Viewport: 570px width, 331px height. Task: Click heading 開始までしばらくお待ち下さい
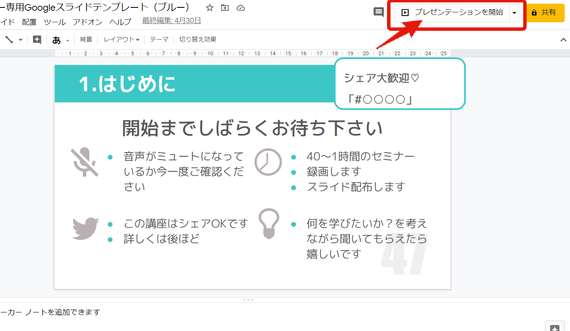252,128
